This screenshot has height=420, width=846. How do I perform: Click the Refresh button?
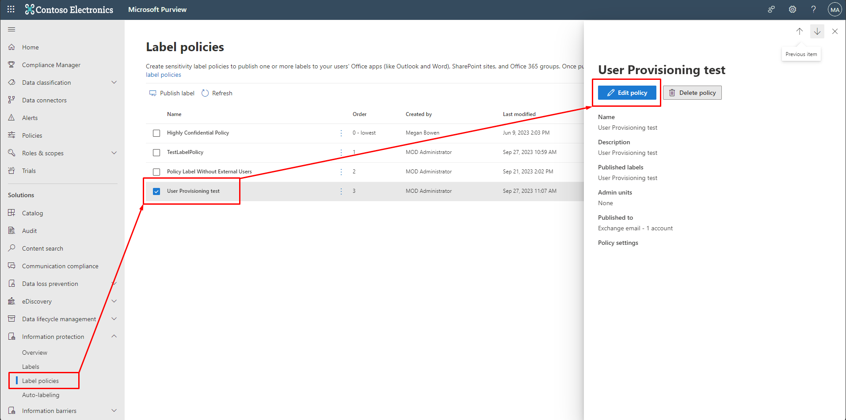tap(217, 93)
